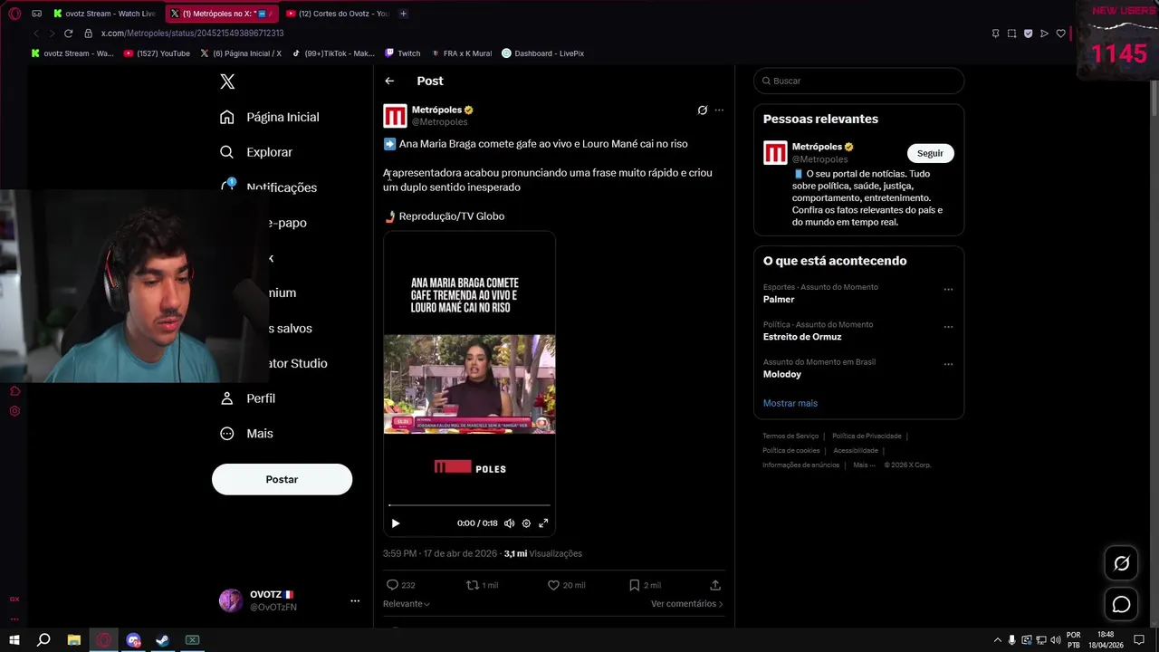1159x652 pixels.
Task: Focus the Buscar search field
Action: (x=858, y=81)
